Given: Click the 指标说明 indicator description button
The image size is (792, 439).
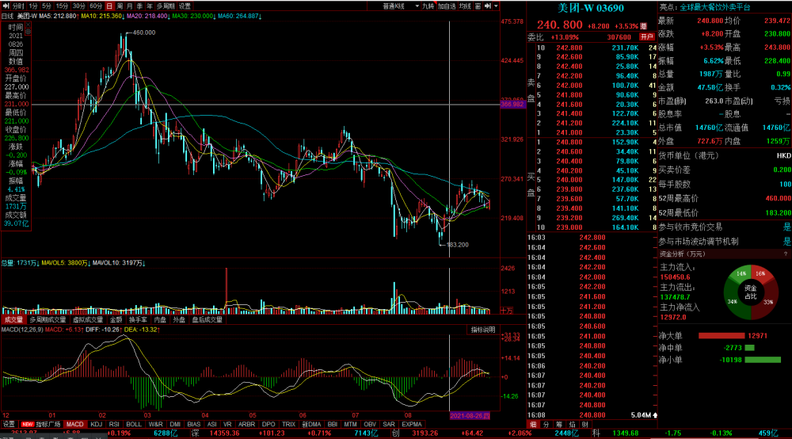Looking at the screenshot, I should (483, 330).
